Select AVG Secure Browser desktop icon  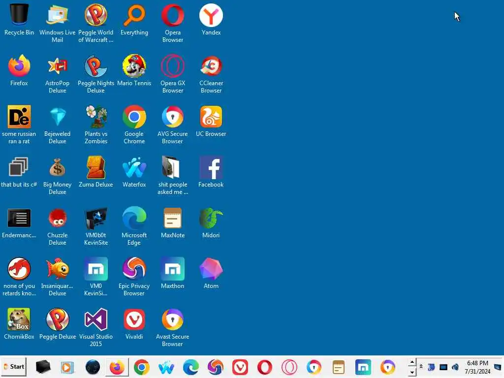click(x=173, y=125)
